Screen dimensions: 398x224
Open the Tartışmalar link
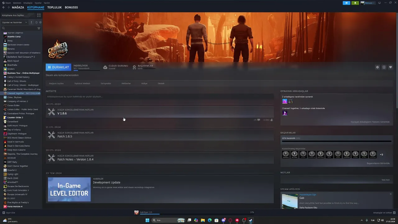106,83
